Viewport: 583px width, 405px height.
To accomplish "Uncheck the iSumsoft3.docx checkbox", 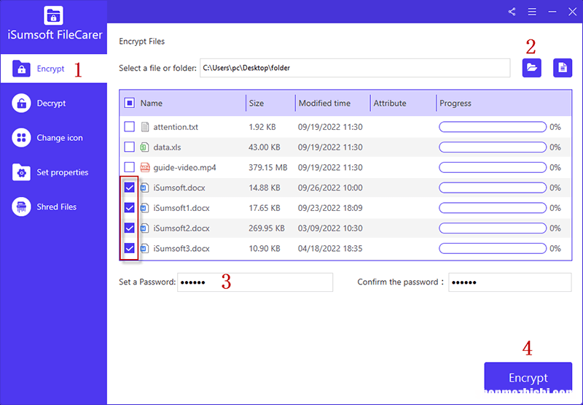I will (130, 248).
